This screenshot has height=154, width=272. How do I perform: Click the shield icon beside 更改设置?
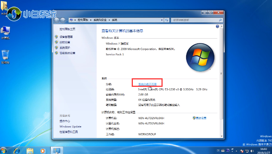(x=194, y=118)
